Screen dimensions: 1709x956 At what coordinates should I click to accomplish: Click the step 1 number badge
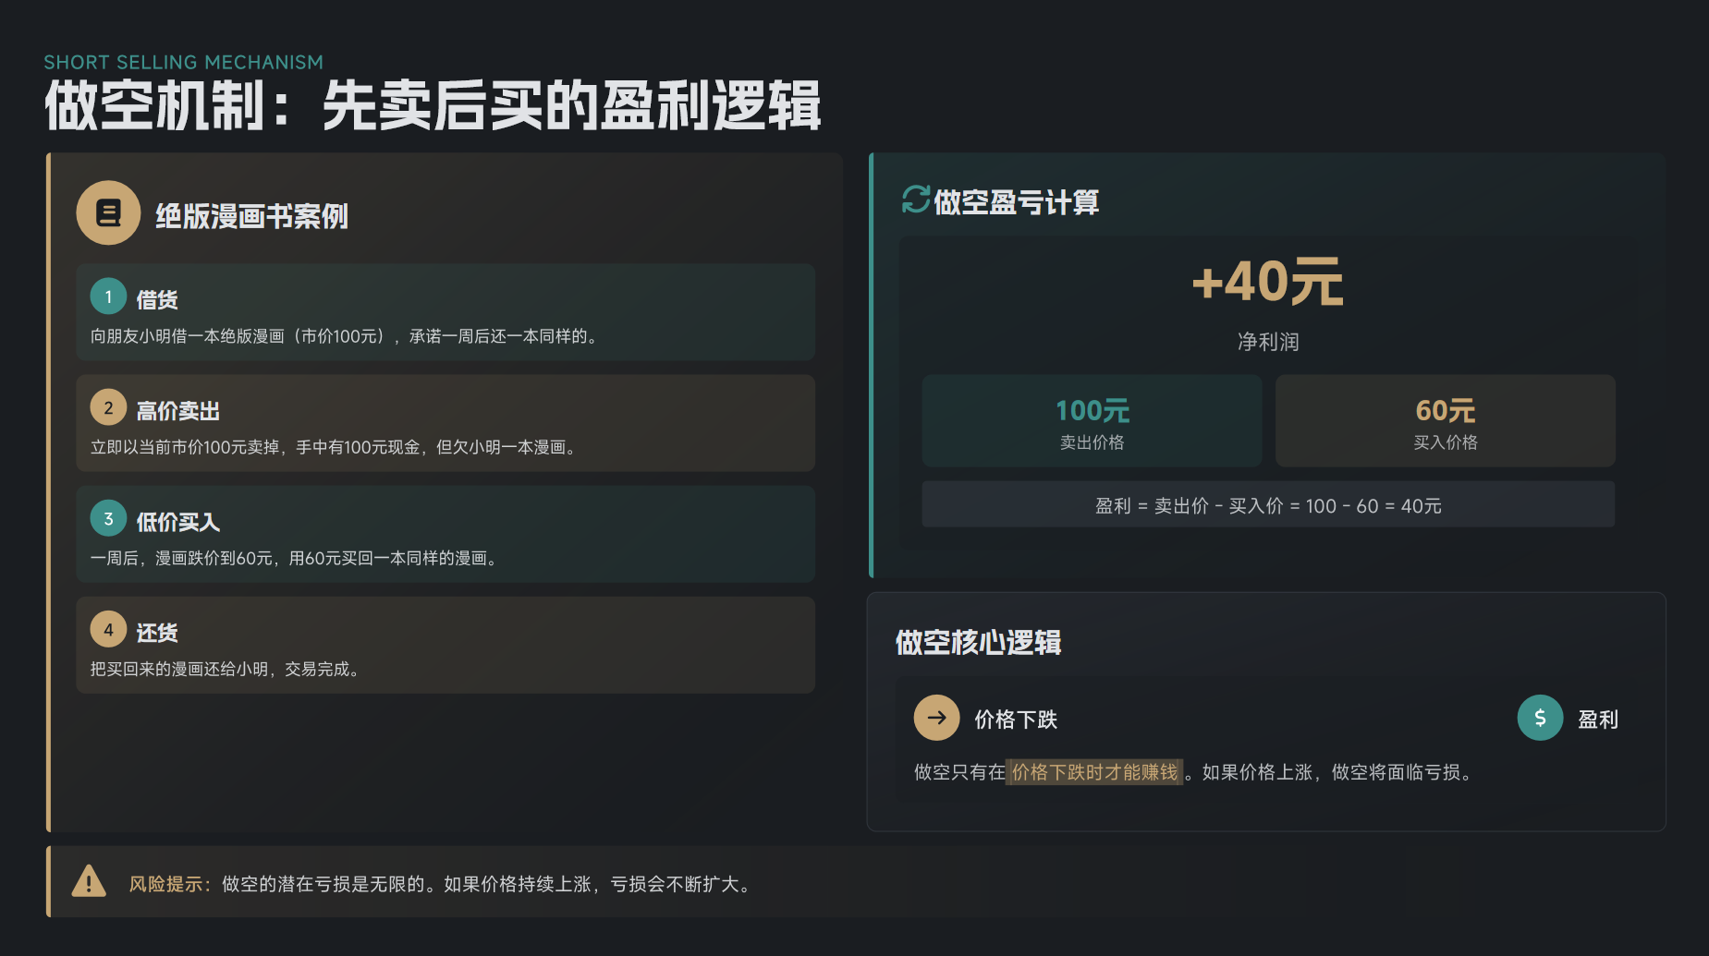[108, 296]
